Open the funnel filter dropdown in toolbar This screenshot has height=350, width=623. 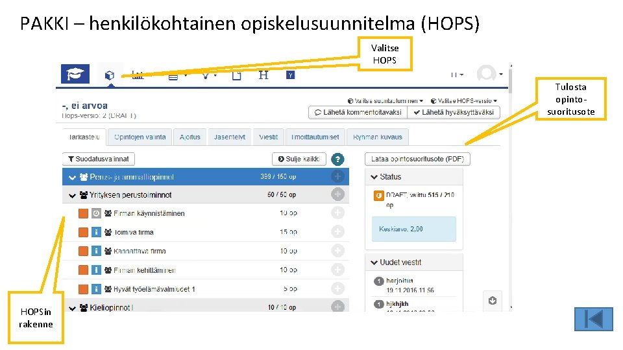coord(208,75)
